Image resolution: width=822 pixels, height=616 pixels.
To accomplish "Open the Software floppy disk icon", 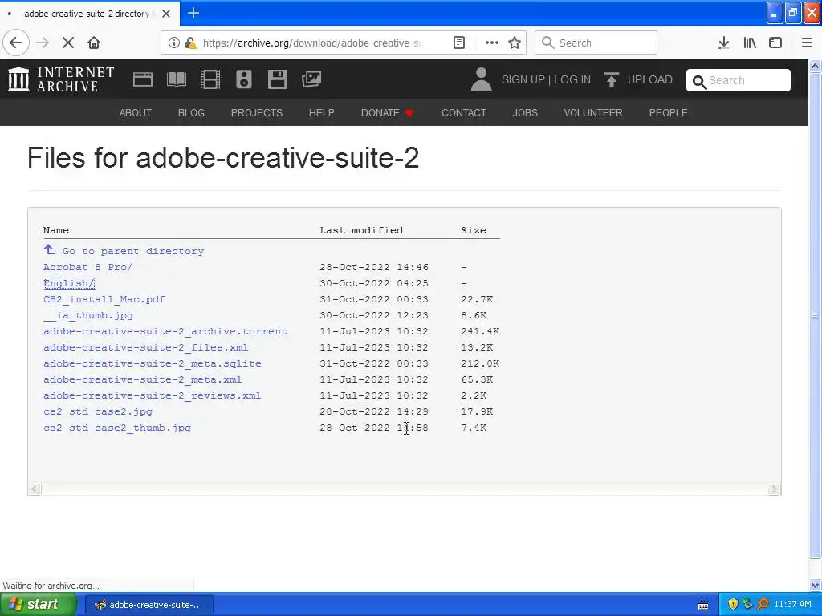I will pos(277,79).
